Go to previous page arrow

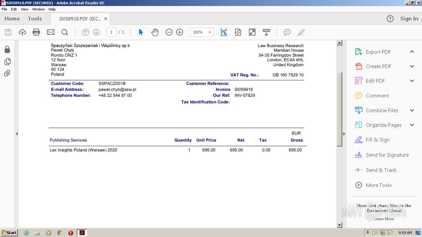pyautogui.click(x=86, y=32)
